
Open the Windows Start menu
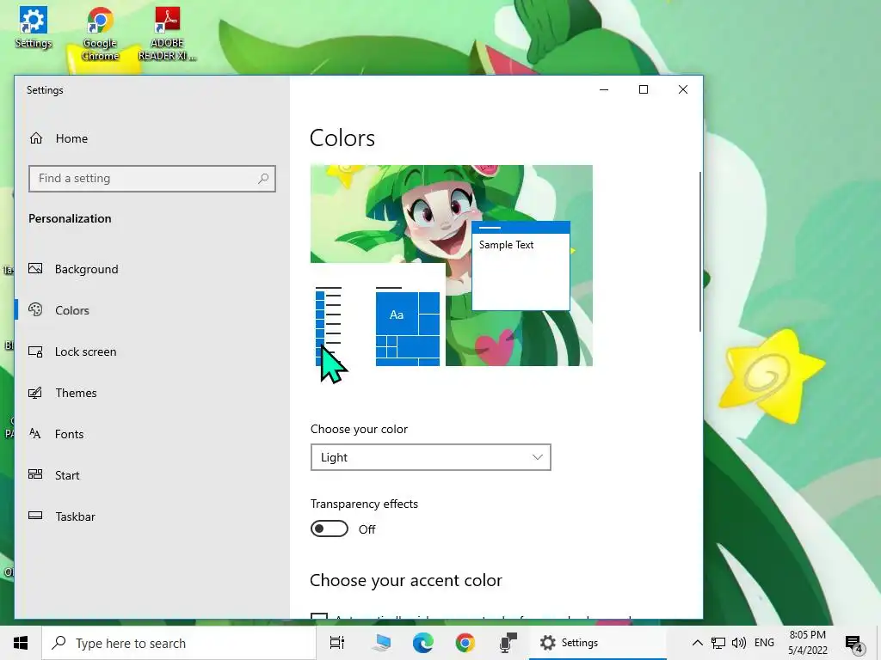(x=21, y=643)
